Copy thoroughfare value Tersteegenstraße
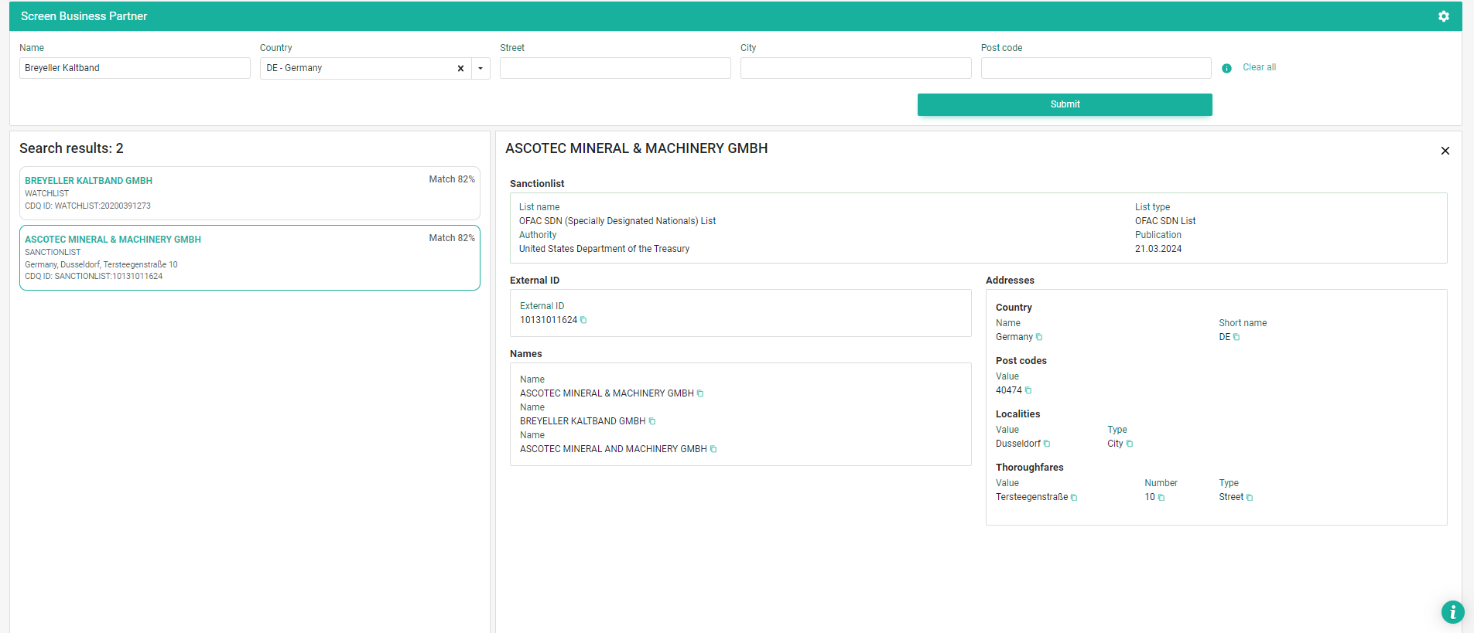The image size is (1474, 633). pyautogui.click(x=1074, y=498)
